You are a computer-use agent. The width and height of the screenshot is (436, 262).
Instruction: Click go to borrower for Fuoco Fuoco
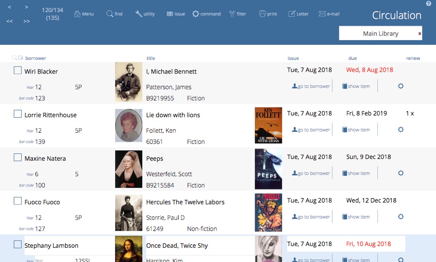[x=311, y=217]
